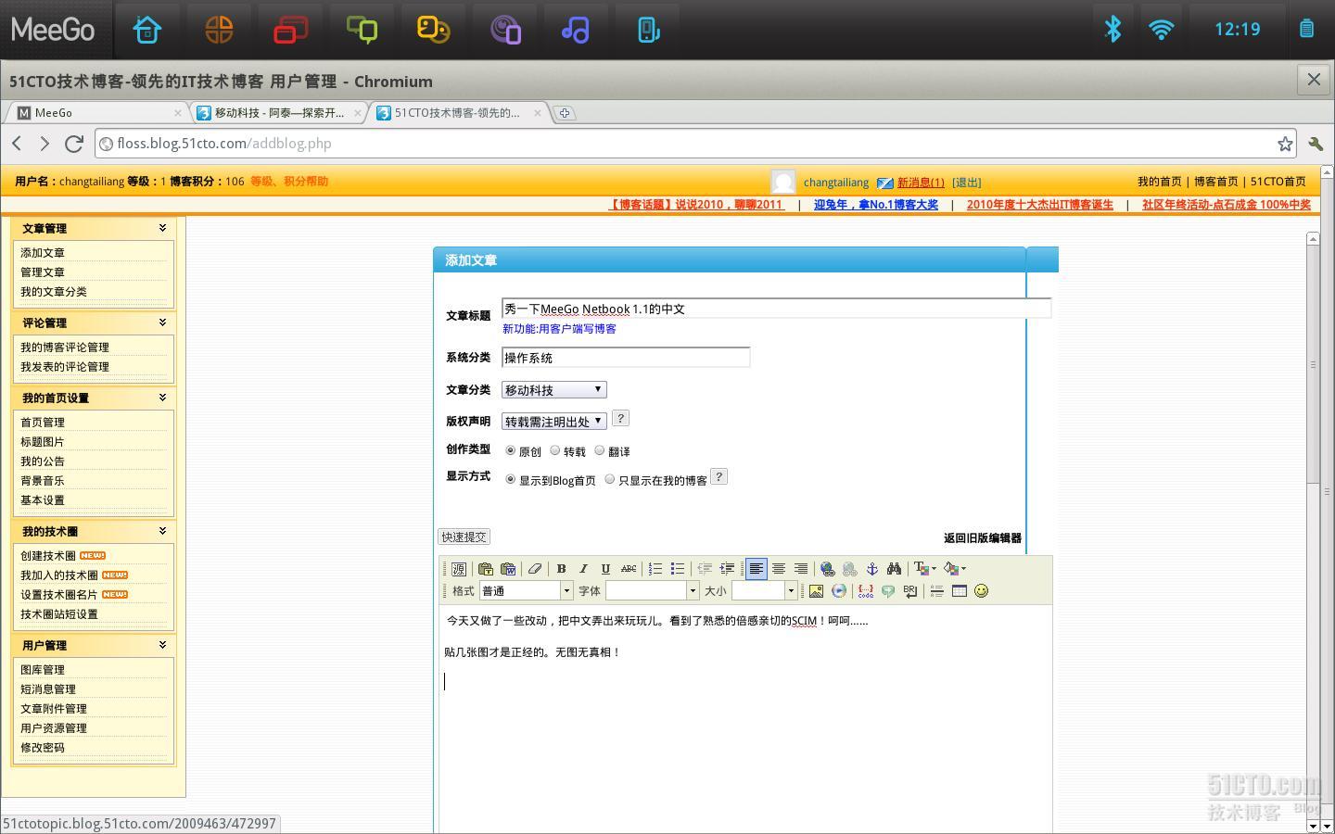1335x834 pixels.
Task: Click the BR line break icon
Action: click(x=910, y=591)
